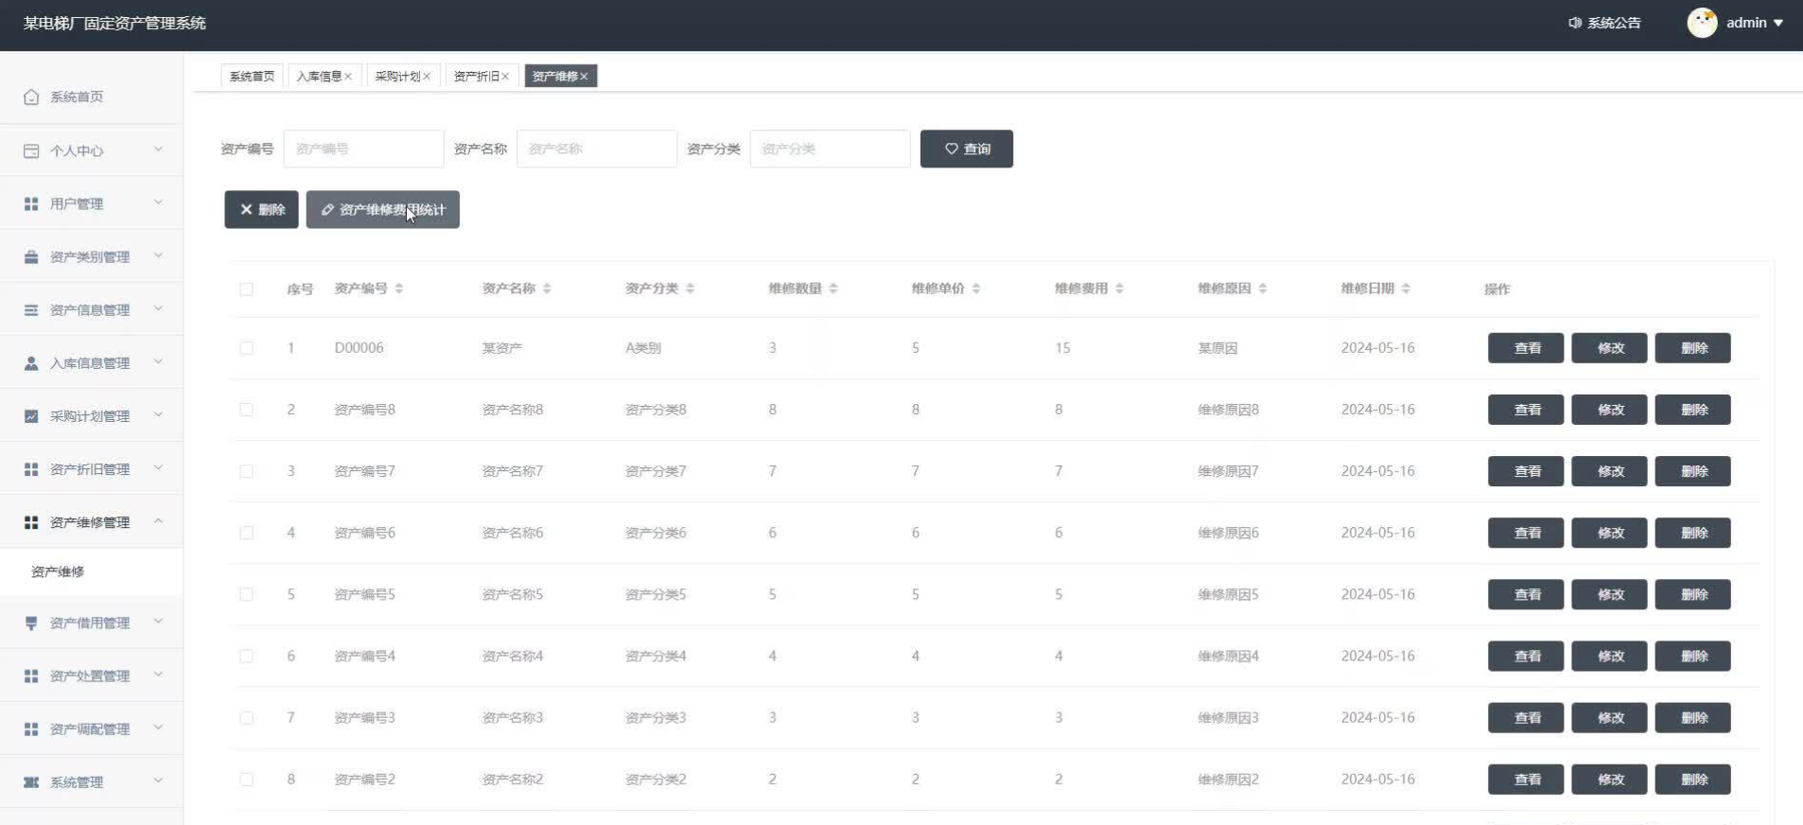Click the 入库信息管理 person icon
Viewport: 1803px width, 825px height.
31,362
